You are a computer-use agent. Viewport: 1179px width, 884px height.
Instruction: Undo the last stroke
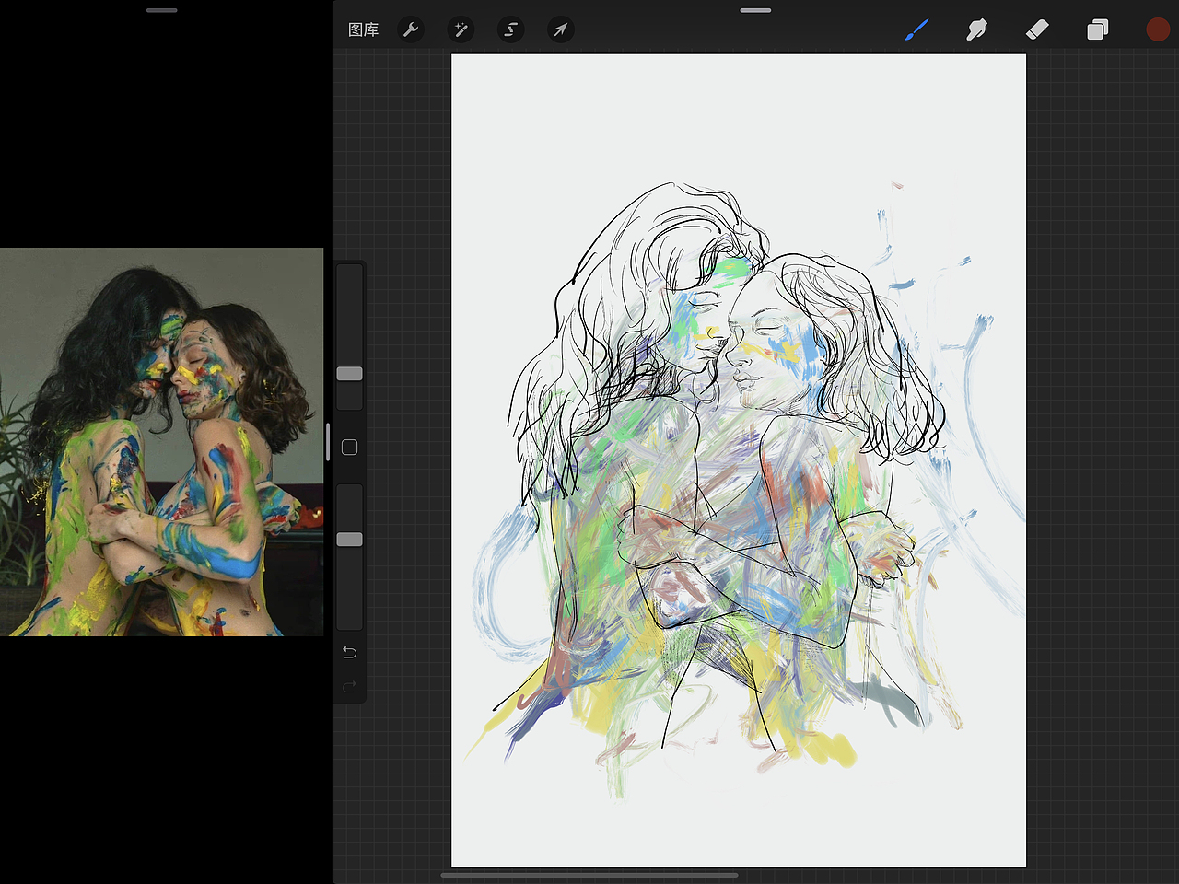point(349,652)
